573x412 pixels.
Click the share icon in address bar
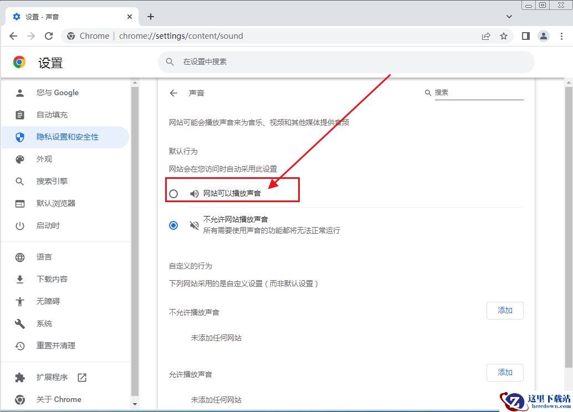pos(486,36)
